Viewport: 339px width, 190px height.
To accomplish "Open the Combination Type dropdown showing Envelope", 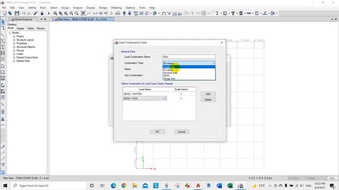I will click(x=189, y=63).
